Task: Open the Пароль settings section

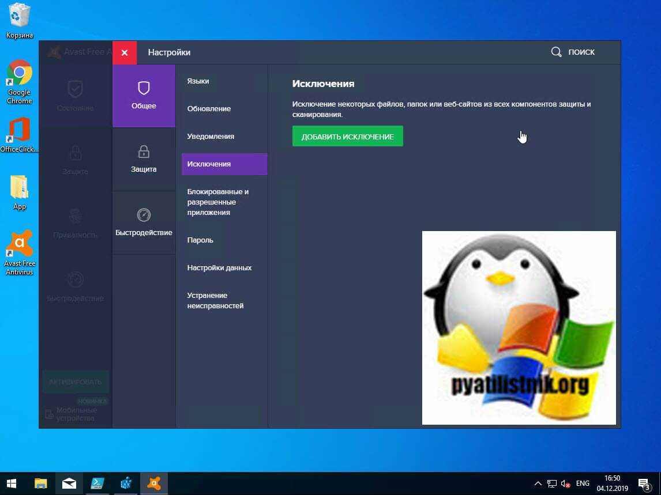Action: pos(200,240)
